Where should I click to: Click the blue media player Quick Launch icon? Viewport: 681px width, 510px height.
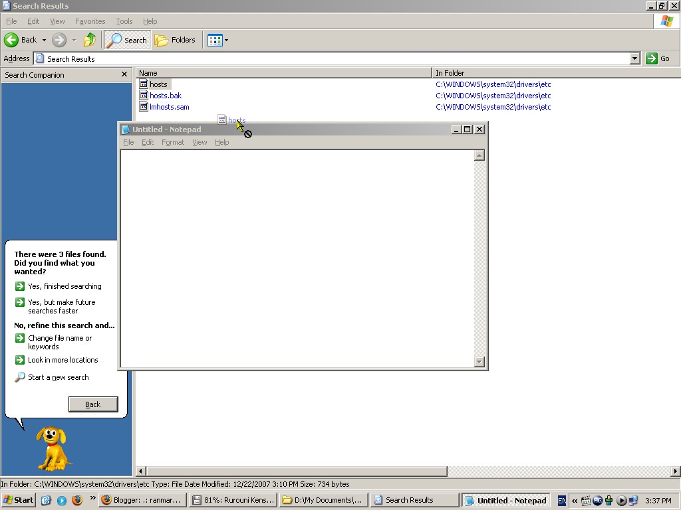click(x=62, y=500)
